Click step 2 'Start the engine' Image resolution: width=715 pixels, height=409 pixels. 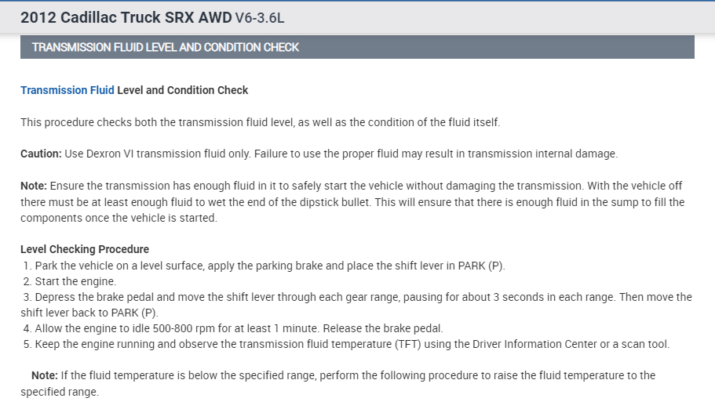pyautogui.click(x=75, y=281)
